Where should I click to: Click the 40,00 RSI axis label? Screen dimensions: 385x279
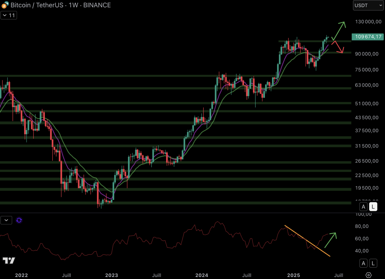coord(362,251)
